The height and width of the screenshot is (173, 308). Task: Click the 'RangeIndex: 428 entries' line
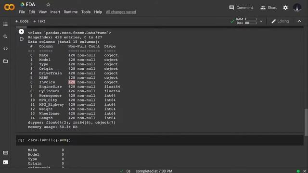[x=65, y=37]
